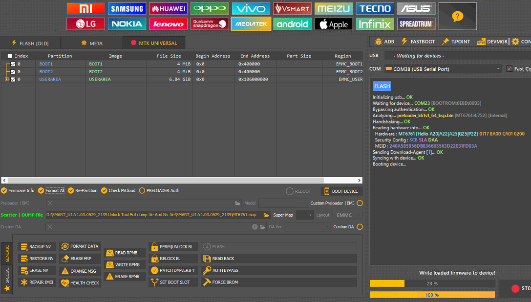Expand the USERAREA tree row
531x302 pixels.
click(6, 79)
